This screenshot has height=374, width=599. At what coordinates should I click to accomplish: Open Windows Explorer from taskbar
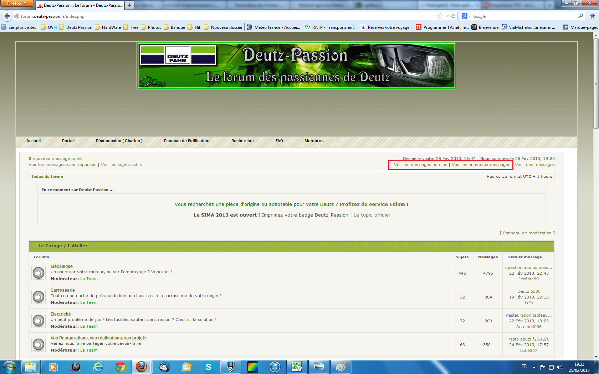pos(31,367)
